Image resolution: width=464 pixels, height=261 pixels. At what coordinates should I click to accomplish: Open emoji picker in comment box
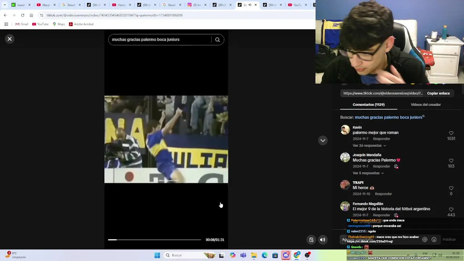click(434, 239)
